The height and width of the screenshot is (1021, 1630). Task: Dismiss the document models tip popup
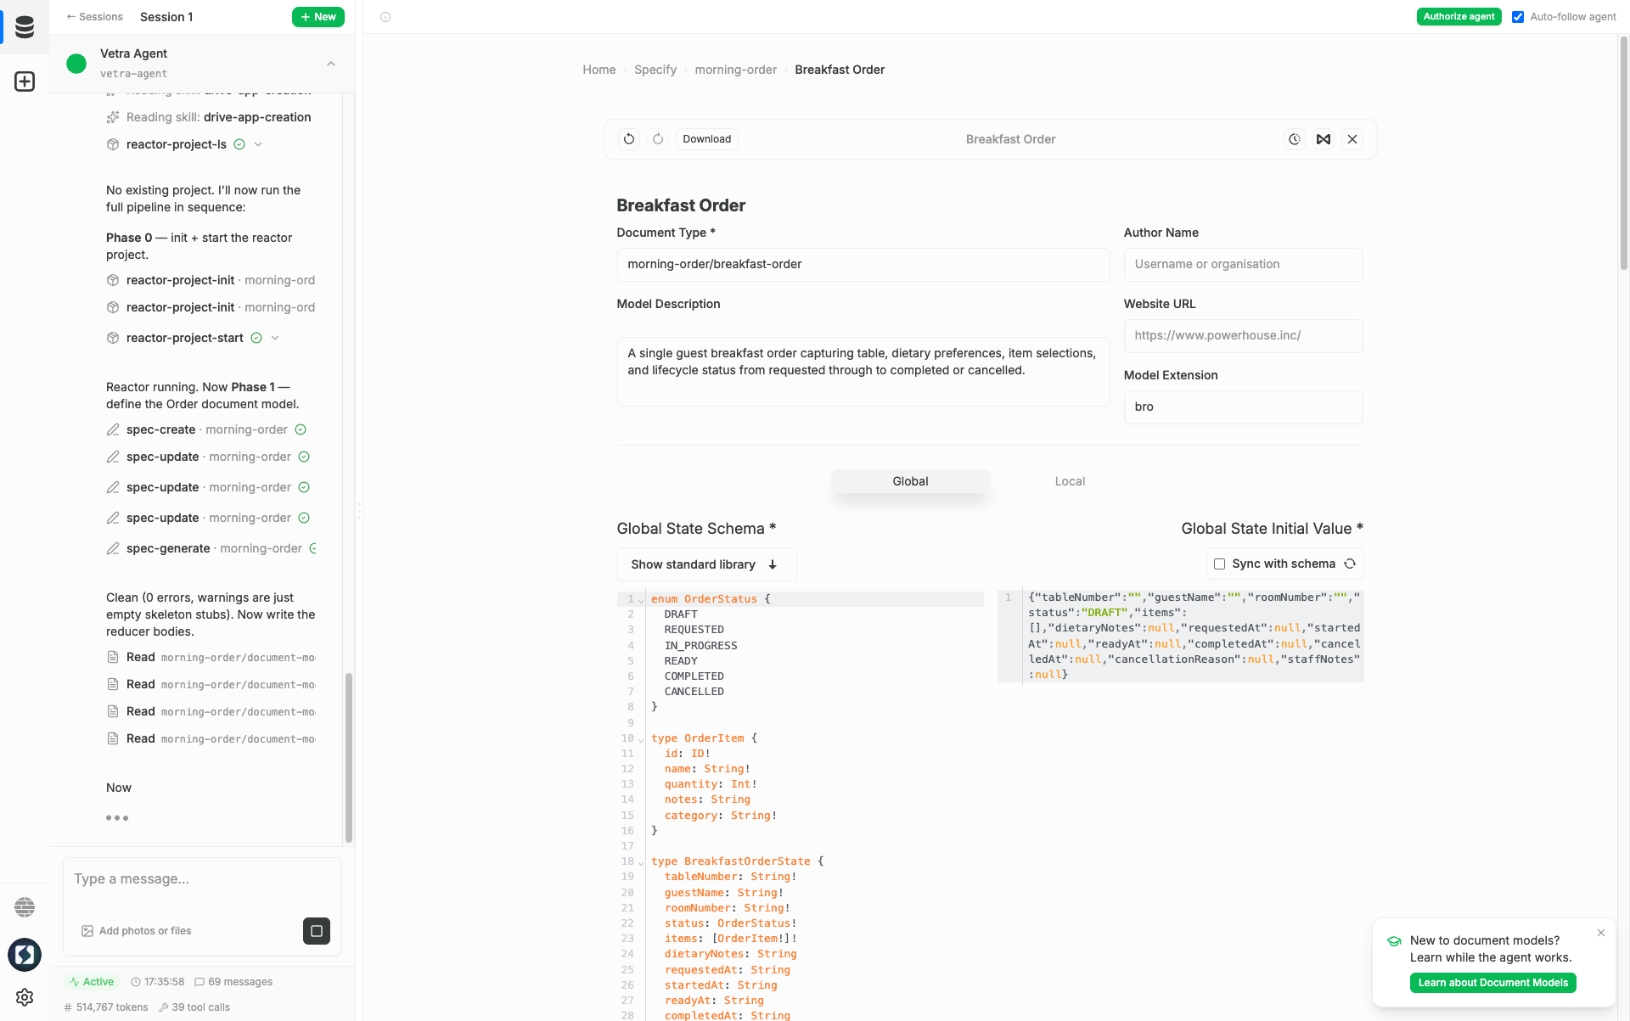pyautogui.click(x=1601, y=933)
